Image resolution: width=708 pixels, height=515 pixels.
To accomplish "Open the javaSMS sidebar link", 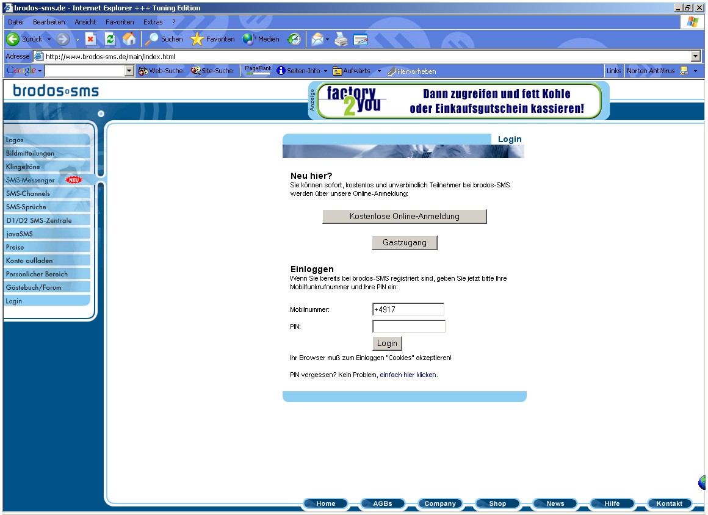I will tap(47, 234).
